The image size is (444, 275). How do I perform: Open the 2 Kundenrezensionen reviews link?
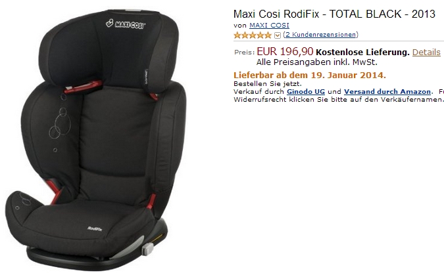point(320,35)
